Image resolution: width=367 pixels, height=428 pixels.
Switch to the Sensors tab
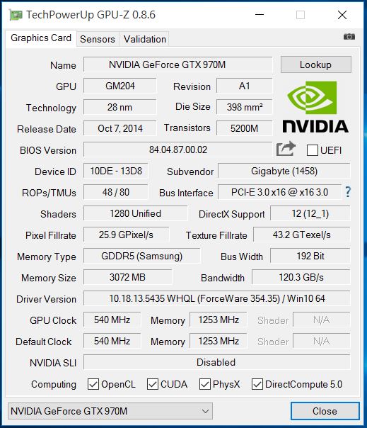(x=98, y=39)
